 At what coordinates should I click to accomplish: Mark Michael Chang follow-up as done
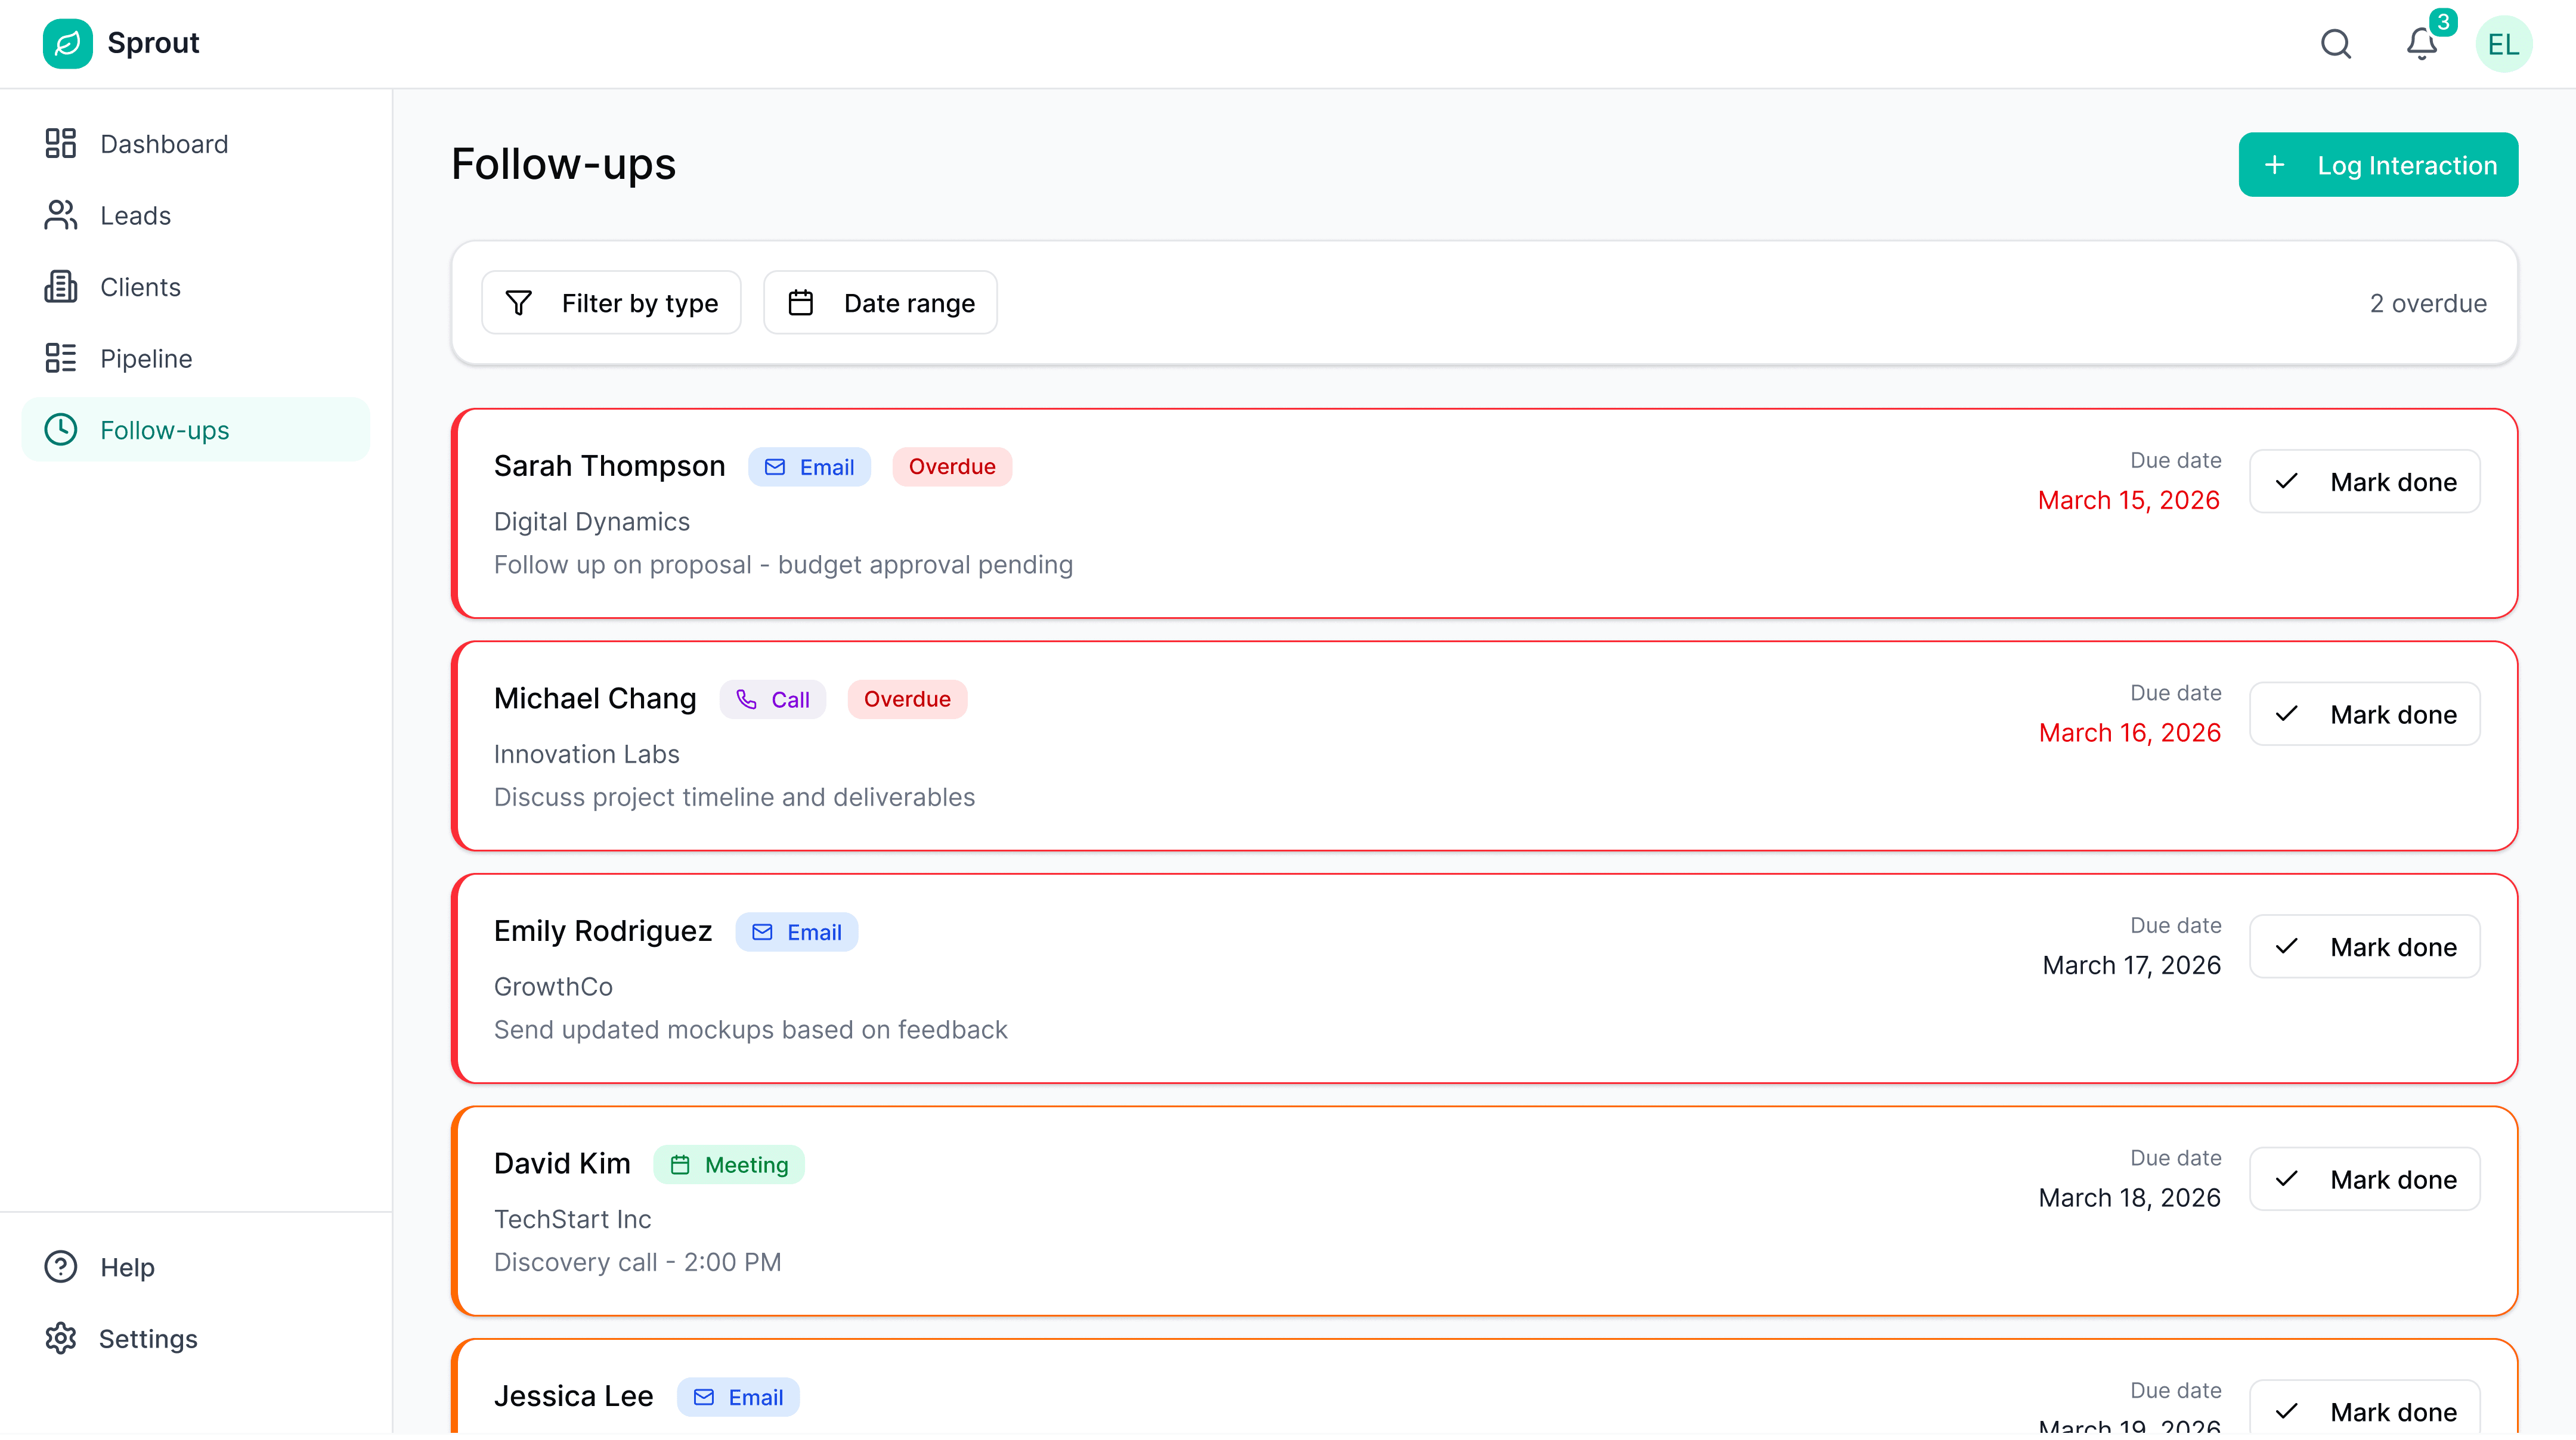pos(2364,714)
